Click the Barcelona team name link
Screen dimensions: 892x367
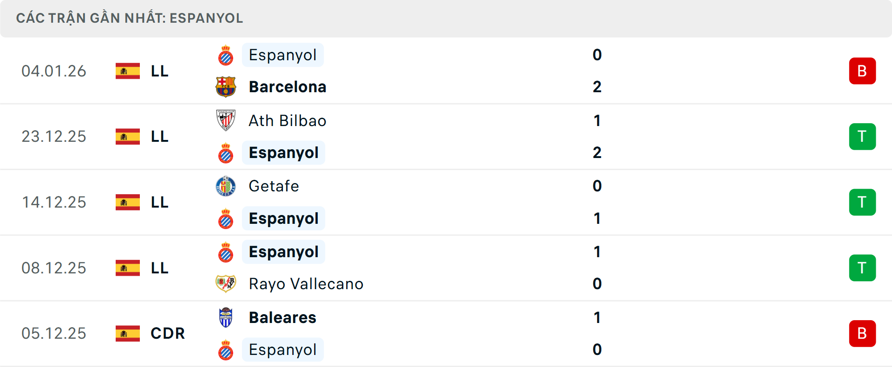(287, 87)
